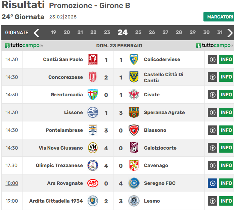Click the Cantù San Paolo team crest

pos(93,59)
